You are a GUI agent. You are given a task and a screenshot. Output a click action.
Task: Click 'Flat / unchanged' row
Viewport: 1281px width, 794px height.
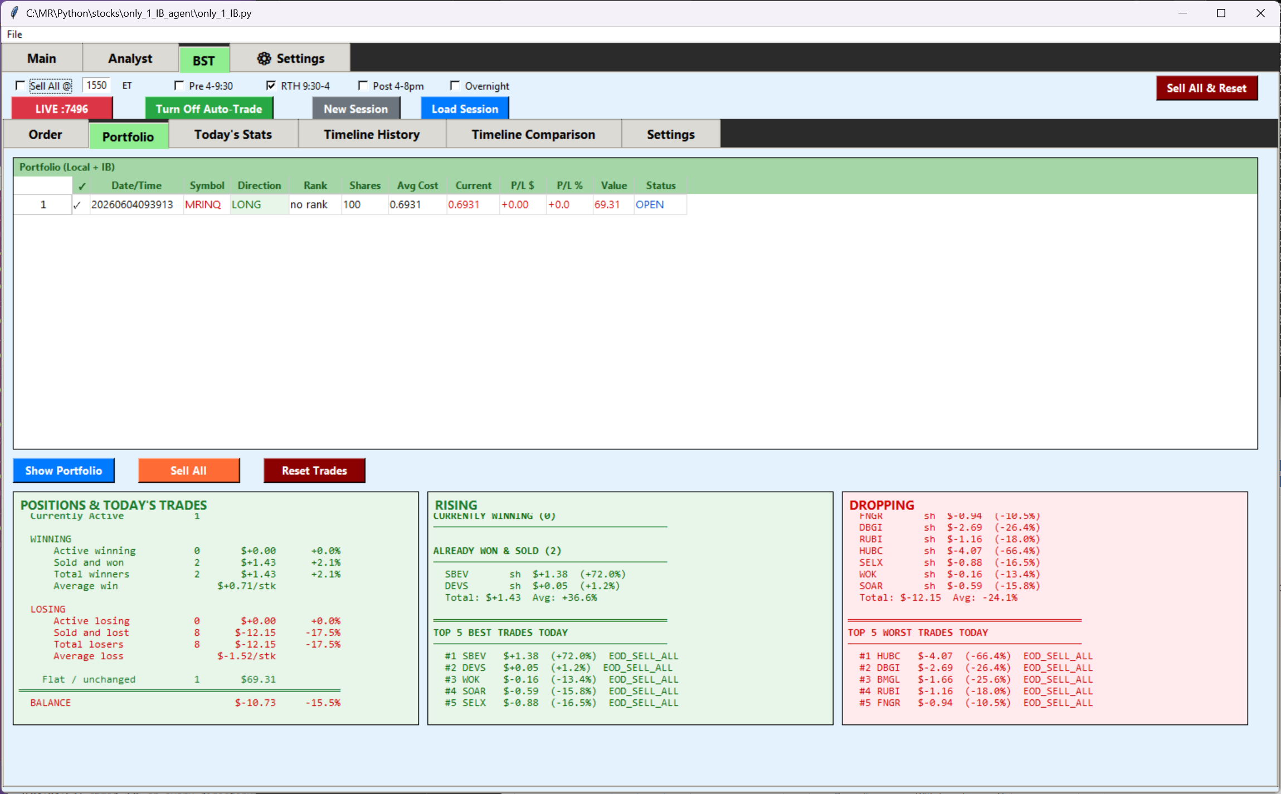159,679
